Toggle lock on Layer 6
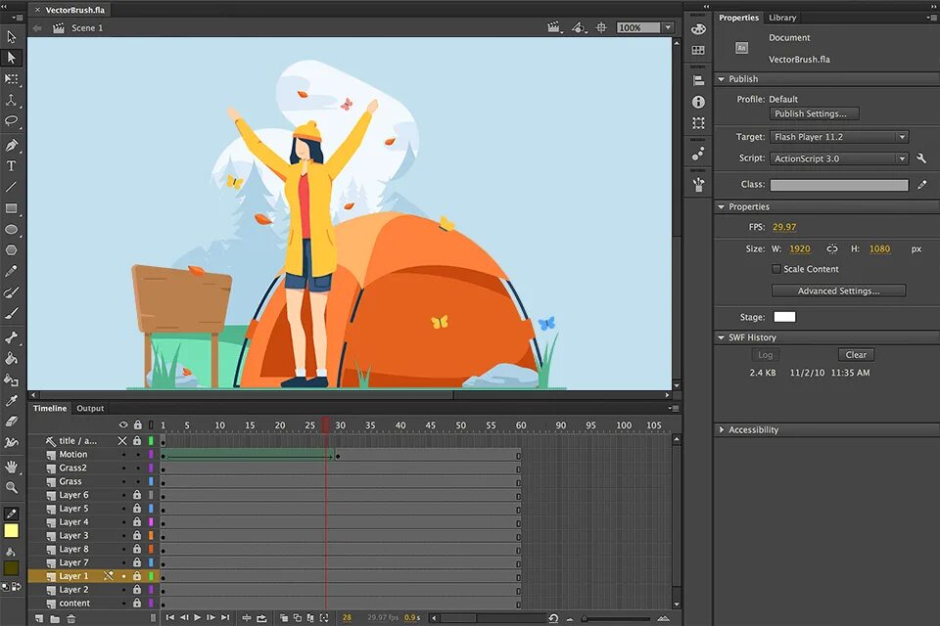 (137, 495)
